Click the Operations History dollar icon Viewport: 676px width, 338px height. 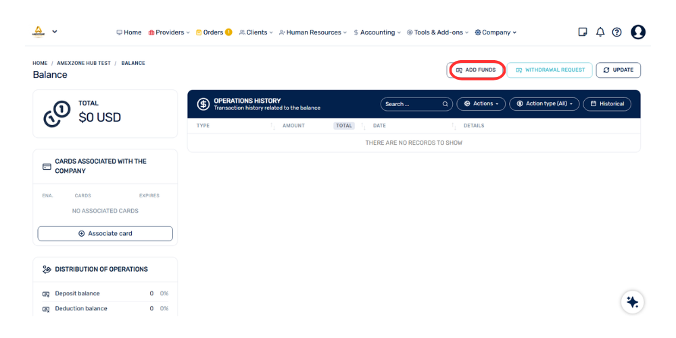[x=203, y=104]
